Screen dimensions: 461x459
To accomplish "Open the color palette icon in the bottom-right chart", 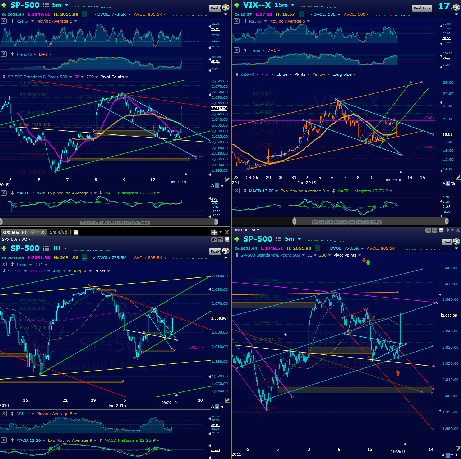I will point(456,241).
